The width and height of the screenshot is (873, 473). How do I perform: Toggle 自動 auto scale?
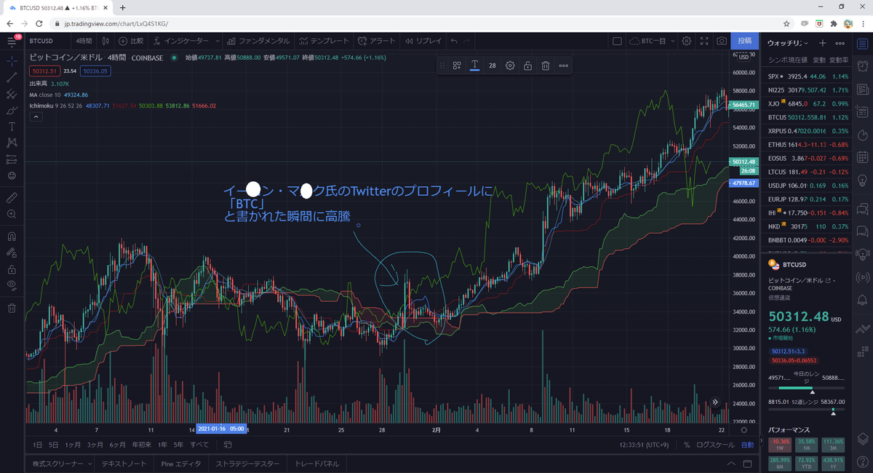point(747,445)
